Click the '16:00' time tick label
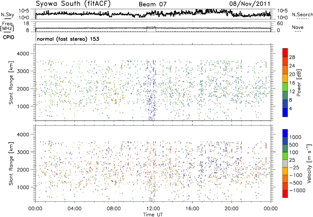This screenshot has height=217, width=313. click(x=192, y=209)
